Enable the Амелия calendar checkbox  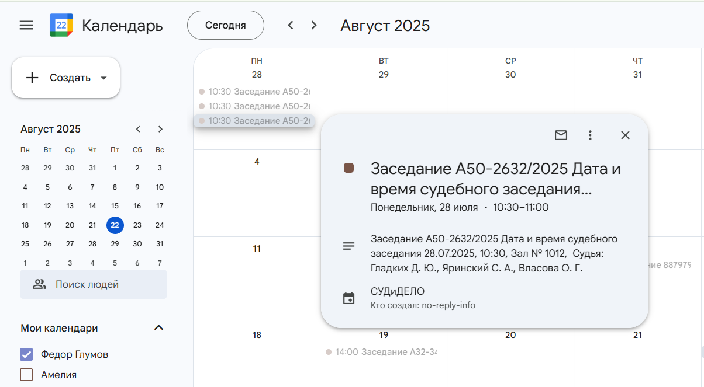26,375
